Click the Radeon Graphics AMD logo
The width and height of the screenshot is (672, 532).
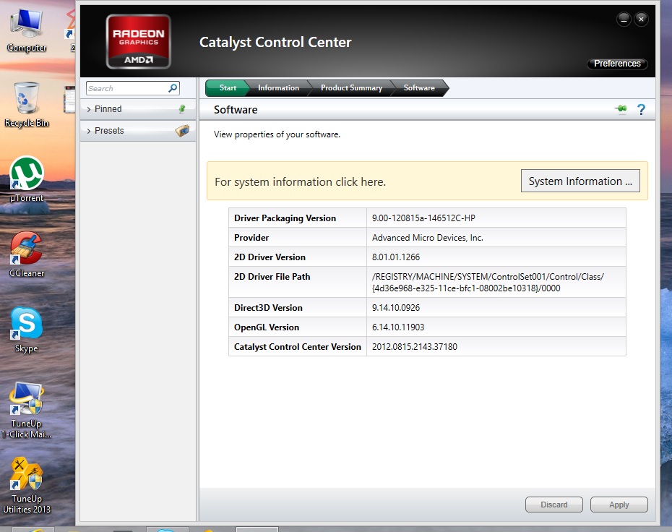pyautogui.click(x=139, y=42)
